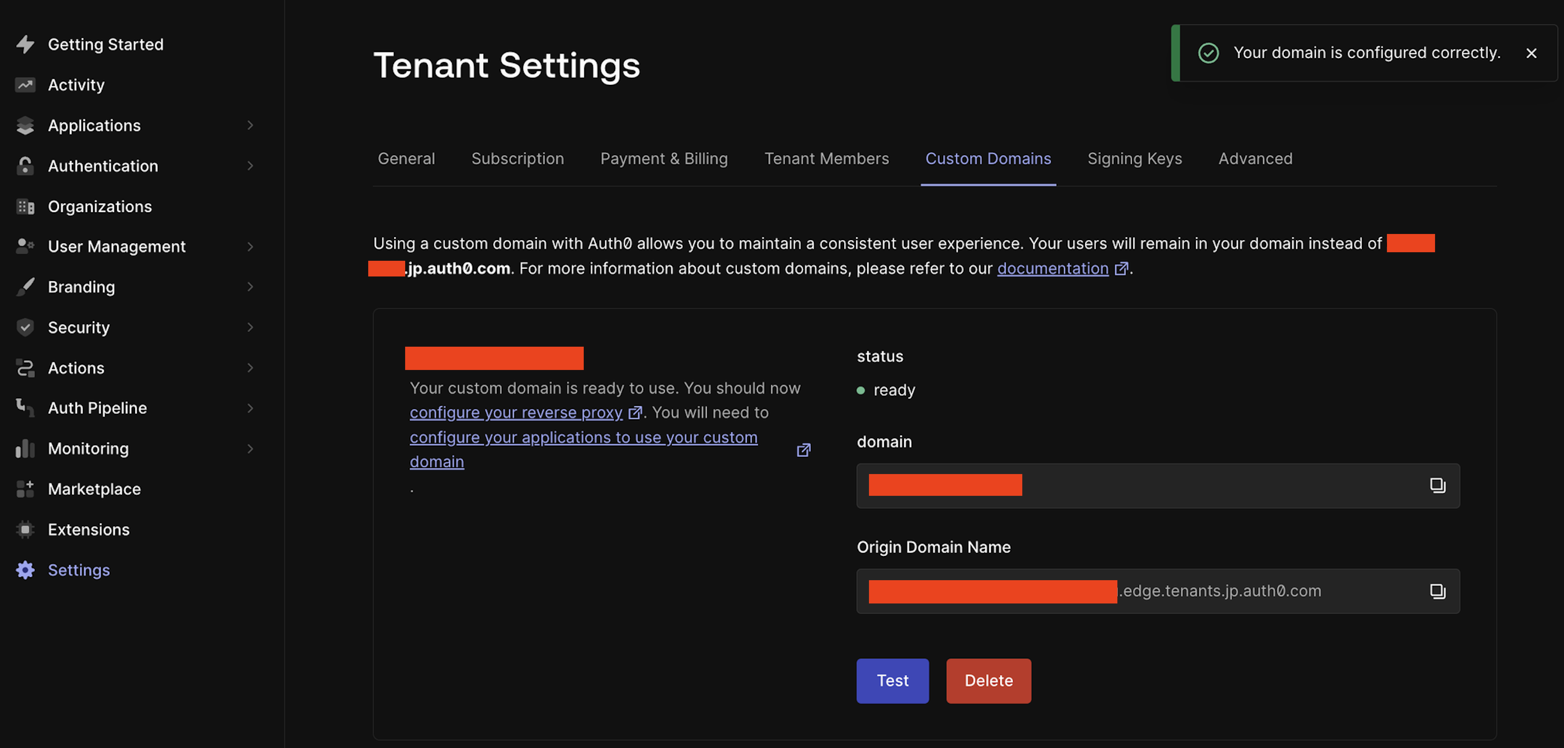Screen dimensions: 1564x748
Task: Expand the Security submenu chevron
Action: [x=249, y=327]
